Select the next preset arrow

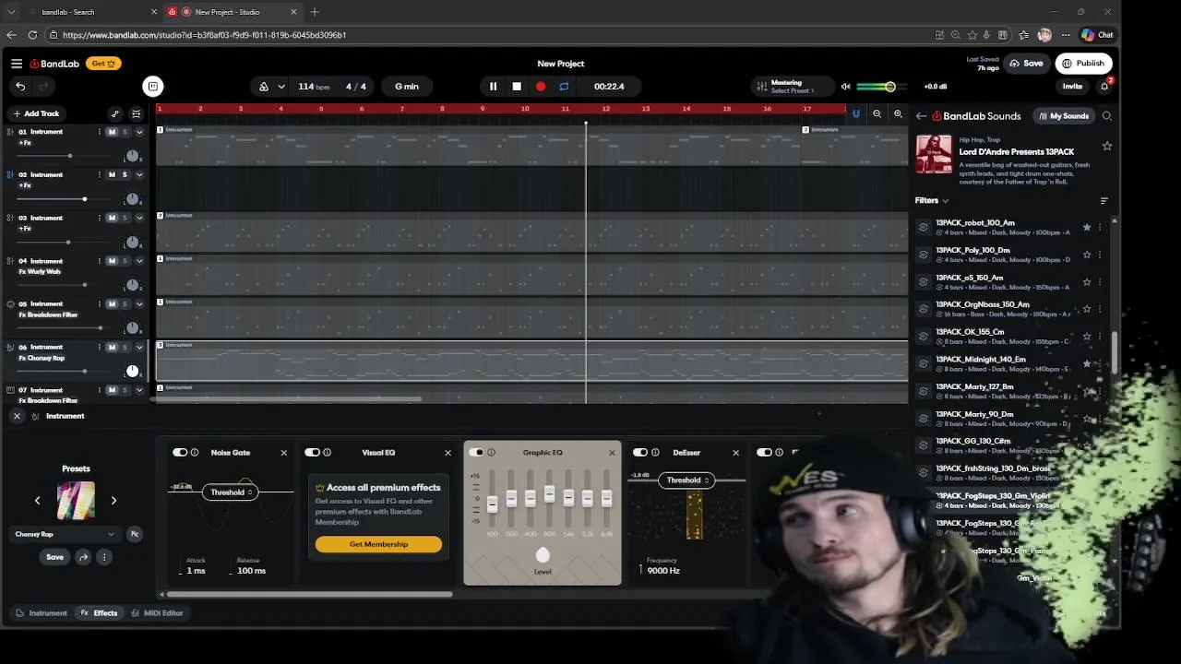[113, 501]
